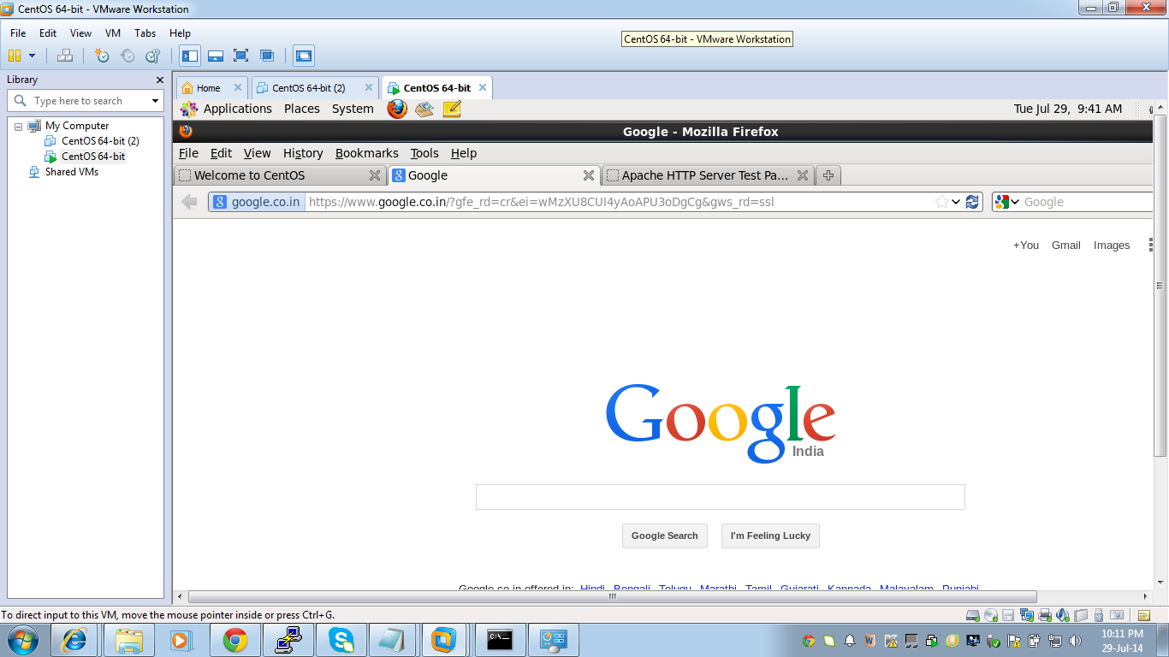Switch to Apache HTTP Server Test tab
Viewport: 1169px width, 657px height.
tap(708, 175)
